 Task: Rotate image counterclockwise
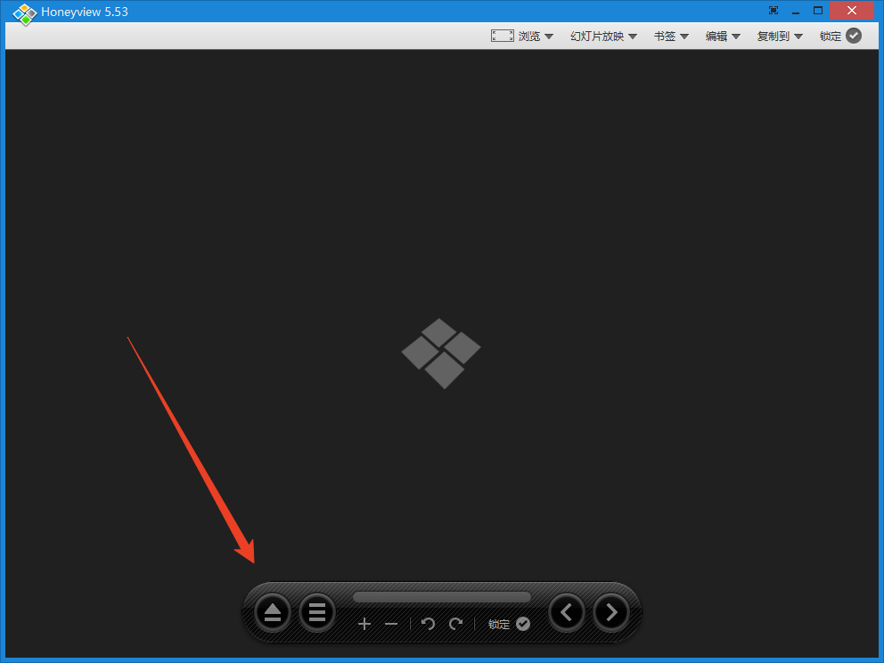click(x=428, y=624)
